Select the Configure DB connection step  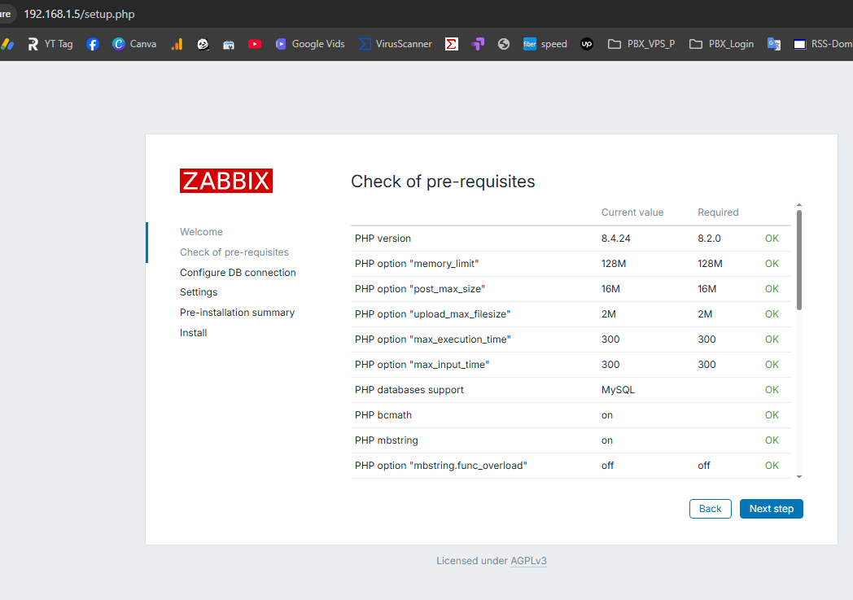pyautogui.click(x=238, y=273)
